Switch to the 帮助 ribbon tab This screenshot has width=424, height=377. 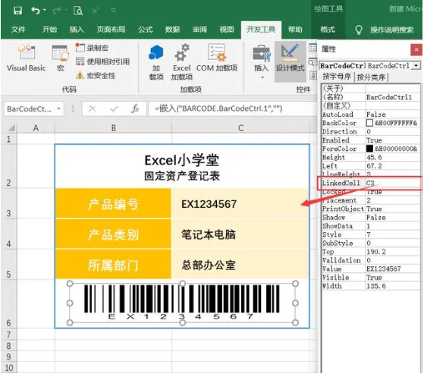point(295,30)
